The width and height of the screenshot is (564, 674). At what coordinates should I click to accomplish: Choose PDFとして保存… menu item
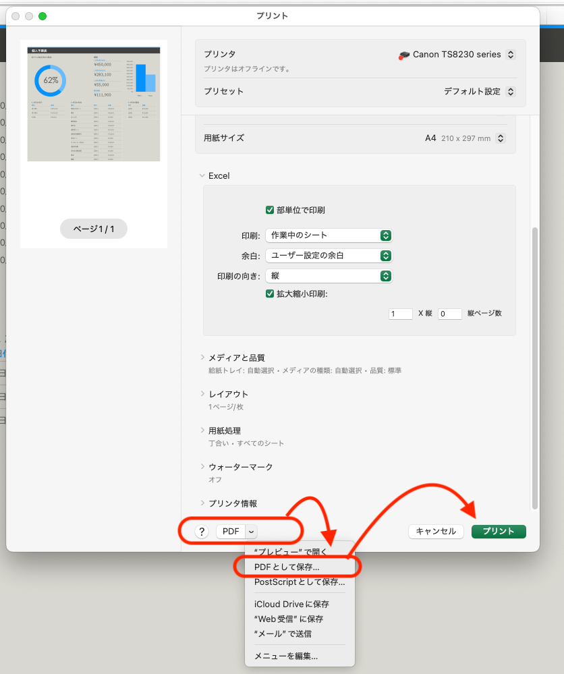pos(300,567)
